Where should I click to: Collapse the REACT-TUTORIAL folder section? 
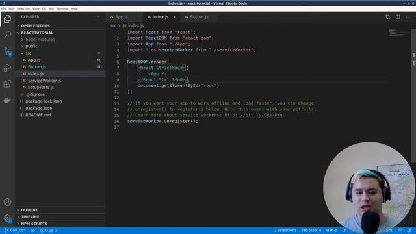(x=60, y=32)
